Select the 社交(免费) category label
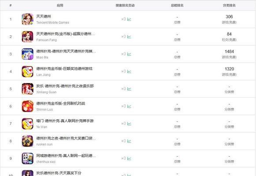Screen dimensions: 256x176 [x=229, y=40]
